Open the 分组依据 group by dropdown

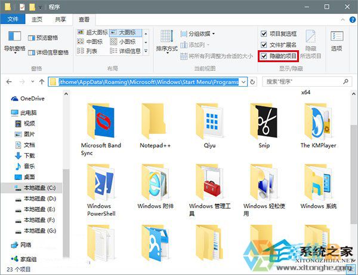(x=197, y=34)
